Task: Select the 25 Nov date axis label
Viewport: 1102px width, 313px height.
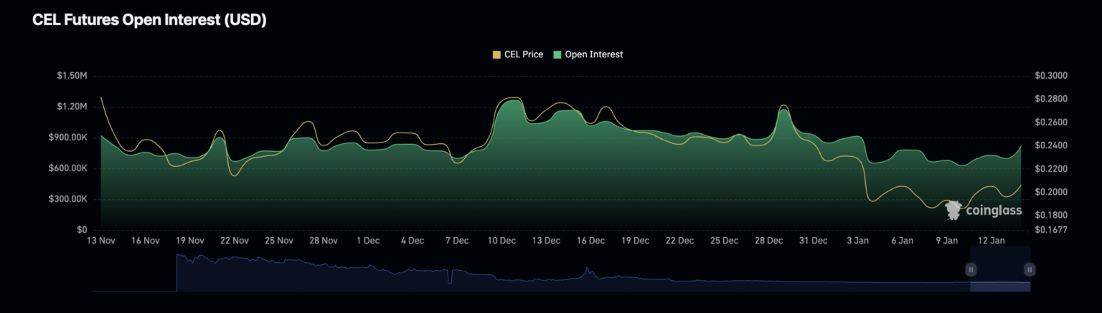Action: pos(279,241)
